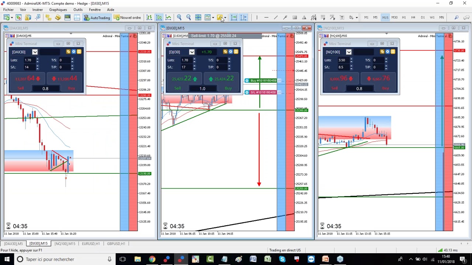This screenshot has height=265, width=472.
Task: Select the triangle shape tool
Action: click(304, 17)
